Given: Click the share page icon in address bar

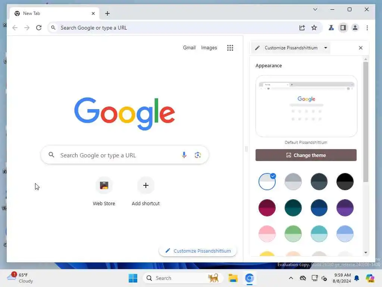Looking at the screenshot, I should pos(302,28).
